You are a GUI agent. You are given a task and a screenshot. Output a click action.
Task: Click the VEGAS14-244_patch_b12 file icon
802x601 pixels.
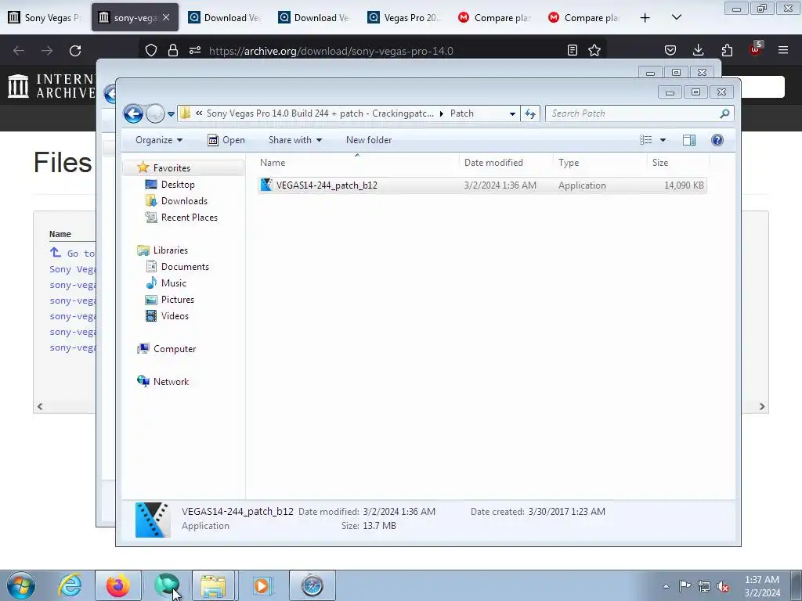pyautogui.click(x=266, y=185)
